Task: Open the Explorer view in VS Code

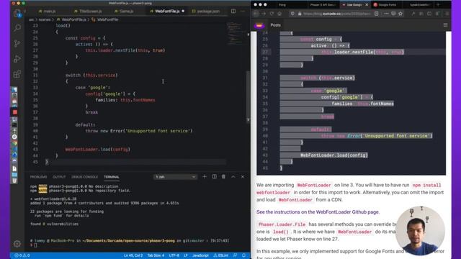Action: coord(17,13)
